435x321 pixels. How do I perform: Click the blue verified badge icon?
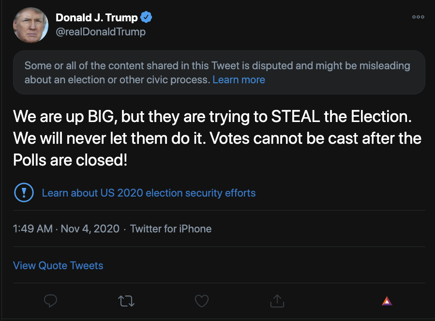pos(146,18)
